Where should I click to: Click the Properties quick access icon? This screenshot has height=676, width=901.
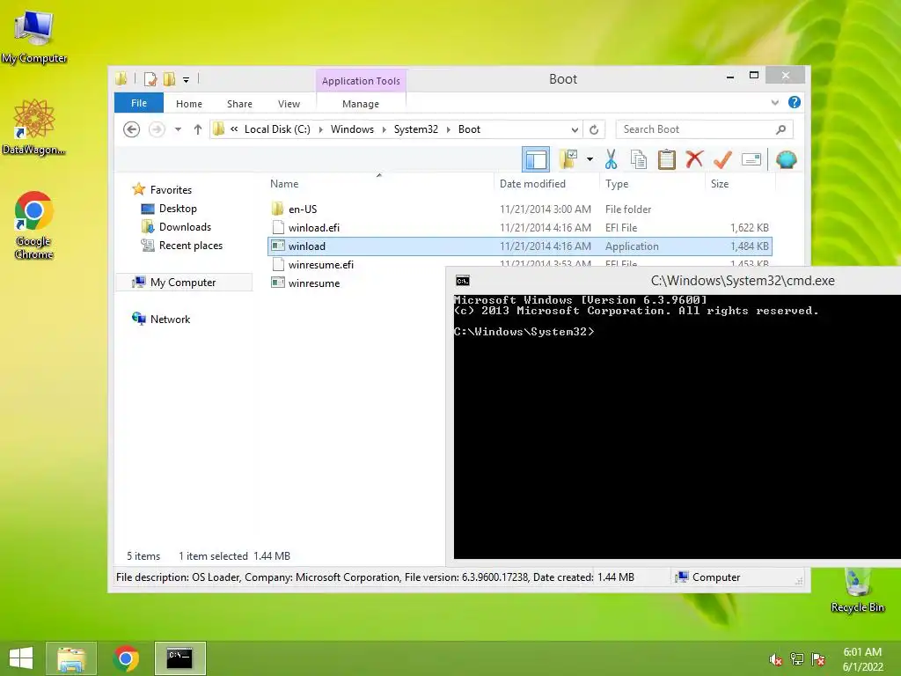[150, 78]
